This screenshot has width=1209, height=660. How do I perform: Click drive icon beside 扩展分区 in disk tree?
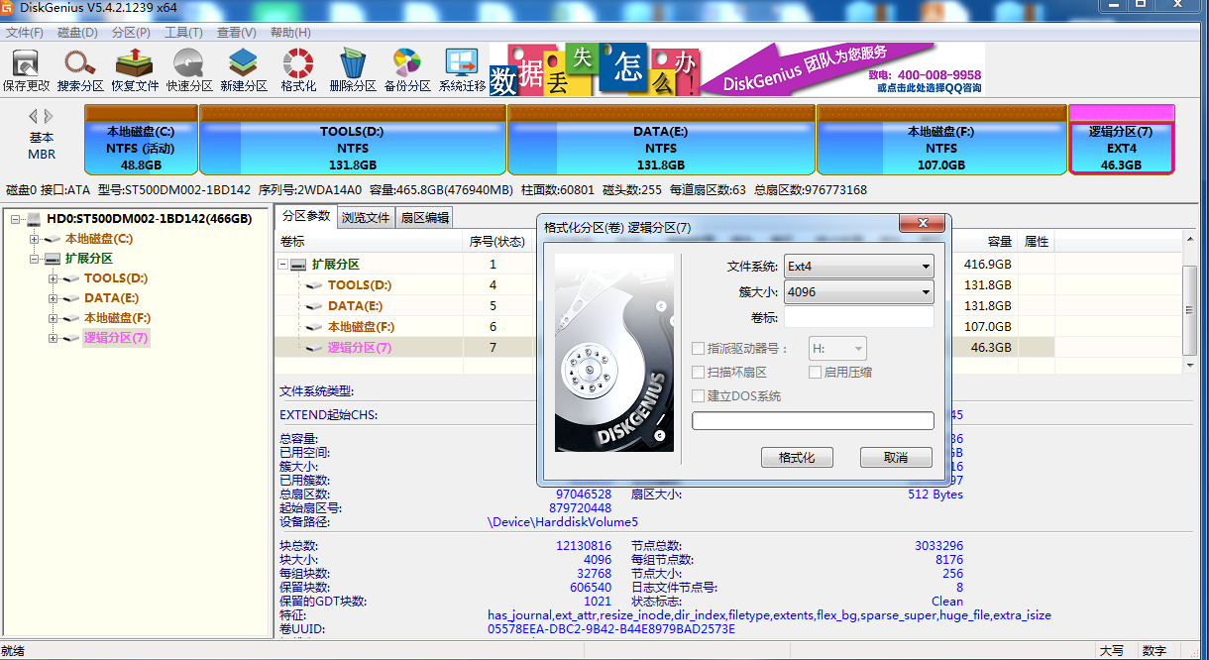(x=54, y=259)
